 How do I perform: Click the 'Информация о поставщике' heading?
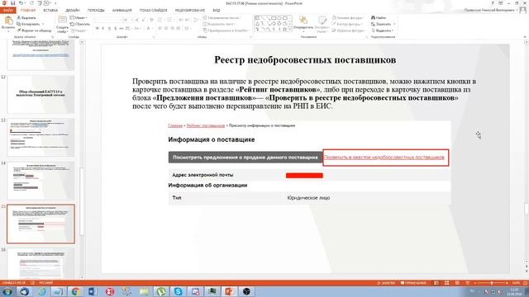(212, 139)
